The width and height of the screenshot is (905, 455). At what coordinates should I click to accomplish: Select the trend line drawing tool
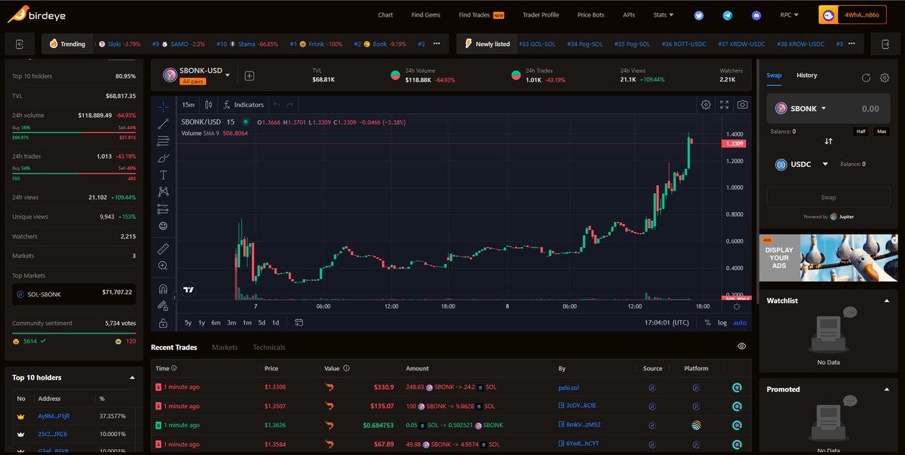(164, 123)
